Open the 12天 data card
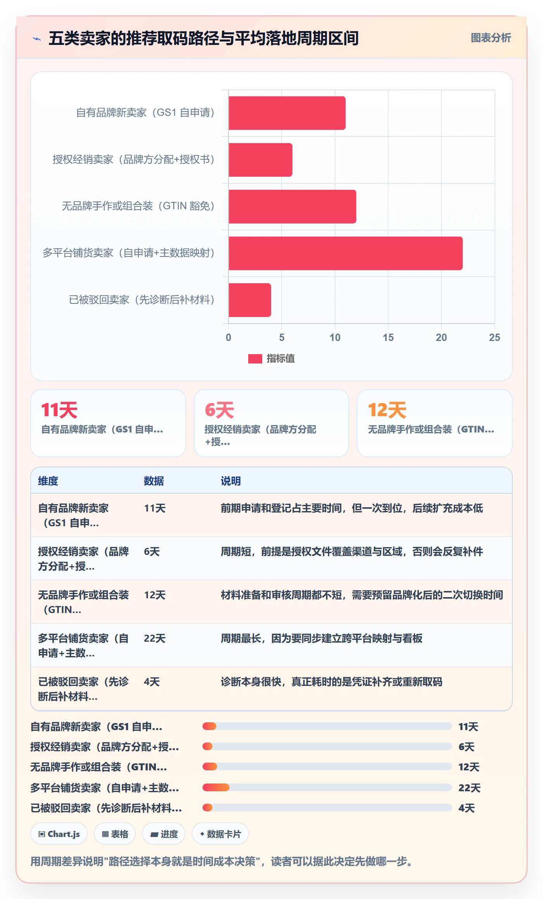This screenshot has height=899, width=543. pyautogui.click(x=435, y=423)
